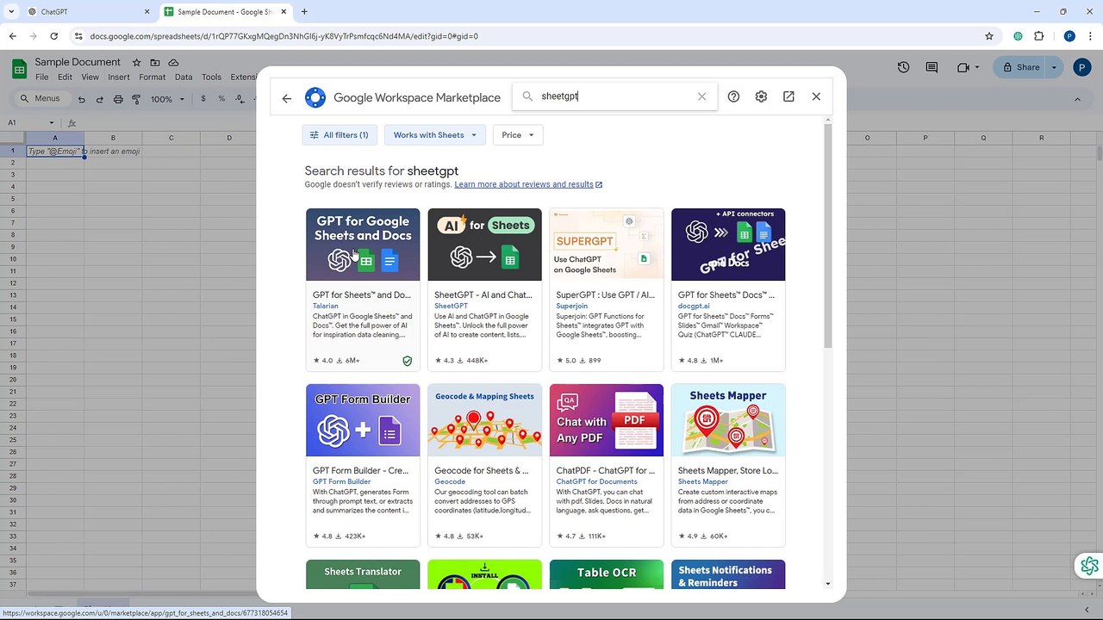Open the Edit menu

pyautogui.click(x=65, y=77)
